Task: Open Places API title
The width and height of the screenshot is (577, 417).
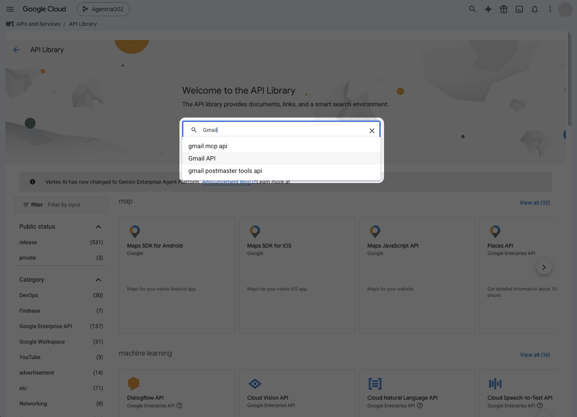Action: [500, 246]
